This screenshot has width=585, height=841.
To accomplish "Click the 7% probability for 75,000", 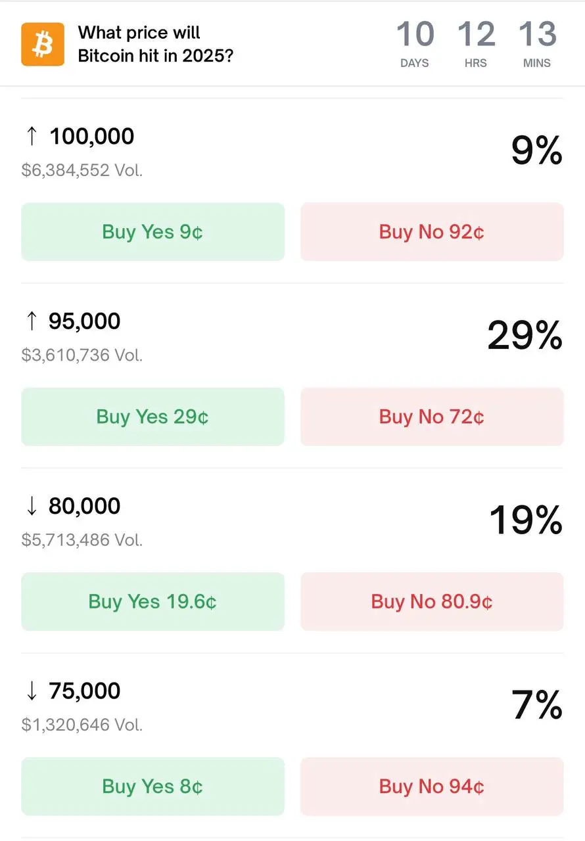I will tap(536, 705).
